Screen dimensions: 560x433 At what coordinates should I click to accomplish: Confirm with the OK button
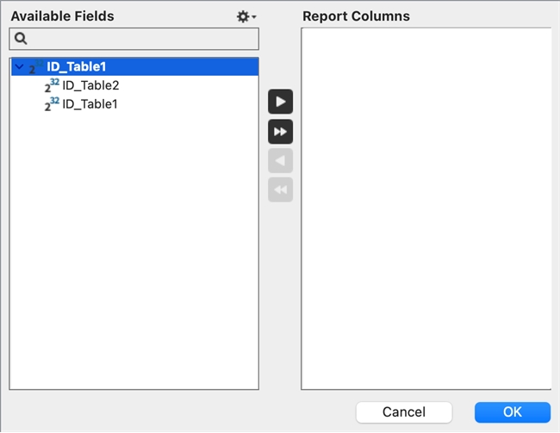click(512, 412)
